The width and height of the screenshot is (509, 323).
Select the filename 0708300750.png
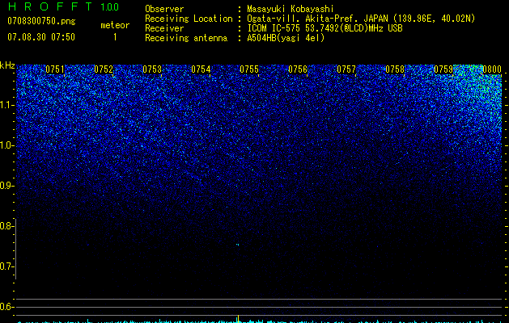point(41,21)
